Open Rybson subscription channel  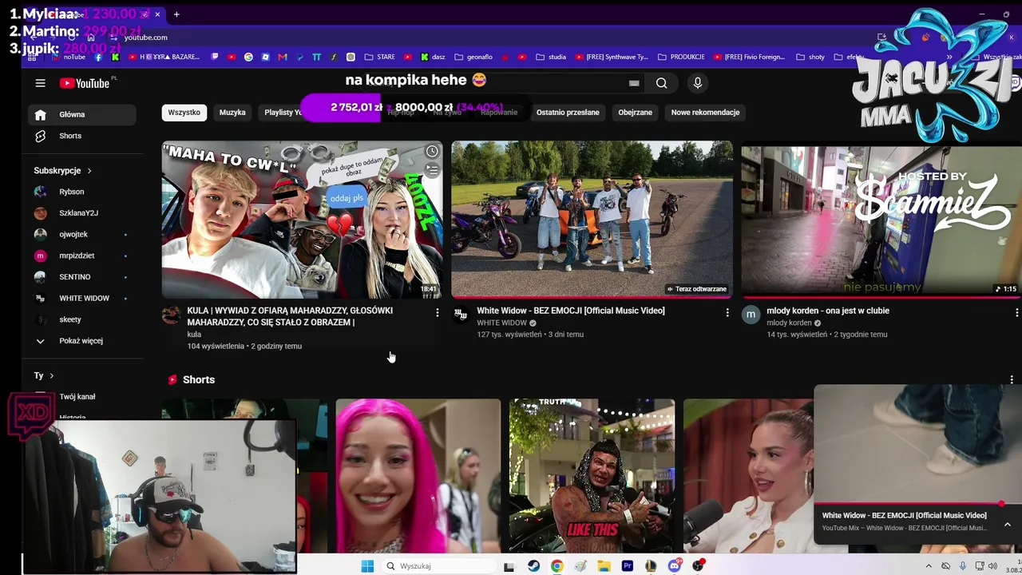(x=81, y=192)
